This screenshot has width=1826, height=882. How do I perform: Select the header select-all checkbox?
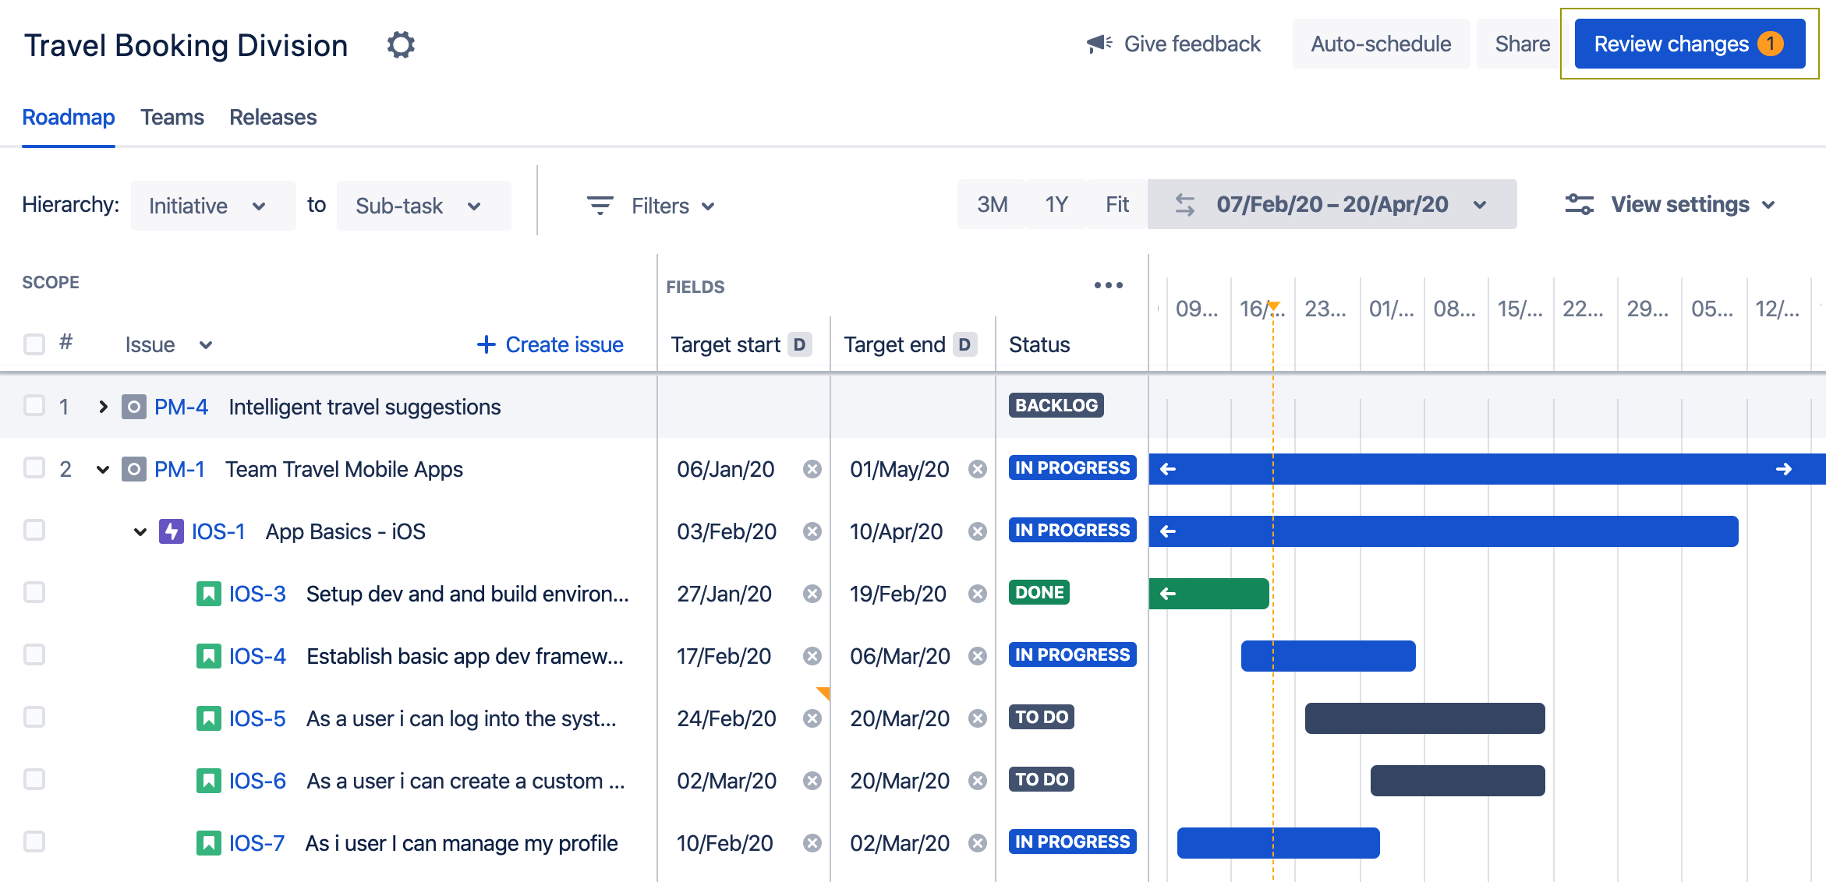pos(34,344)
